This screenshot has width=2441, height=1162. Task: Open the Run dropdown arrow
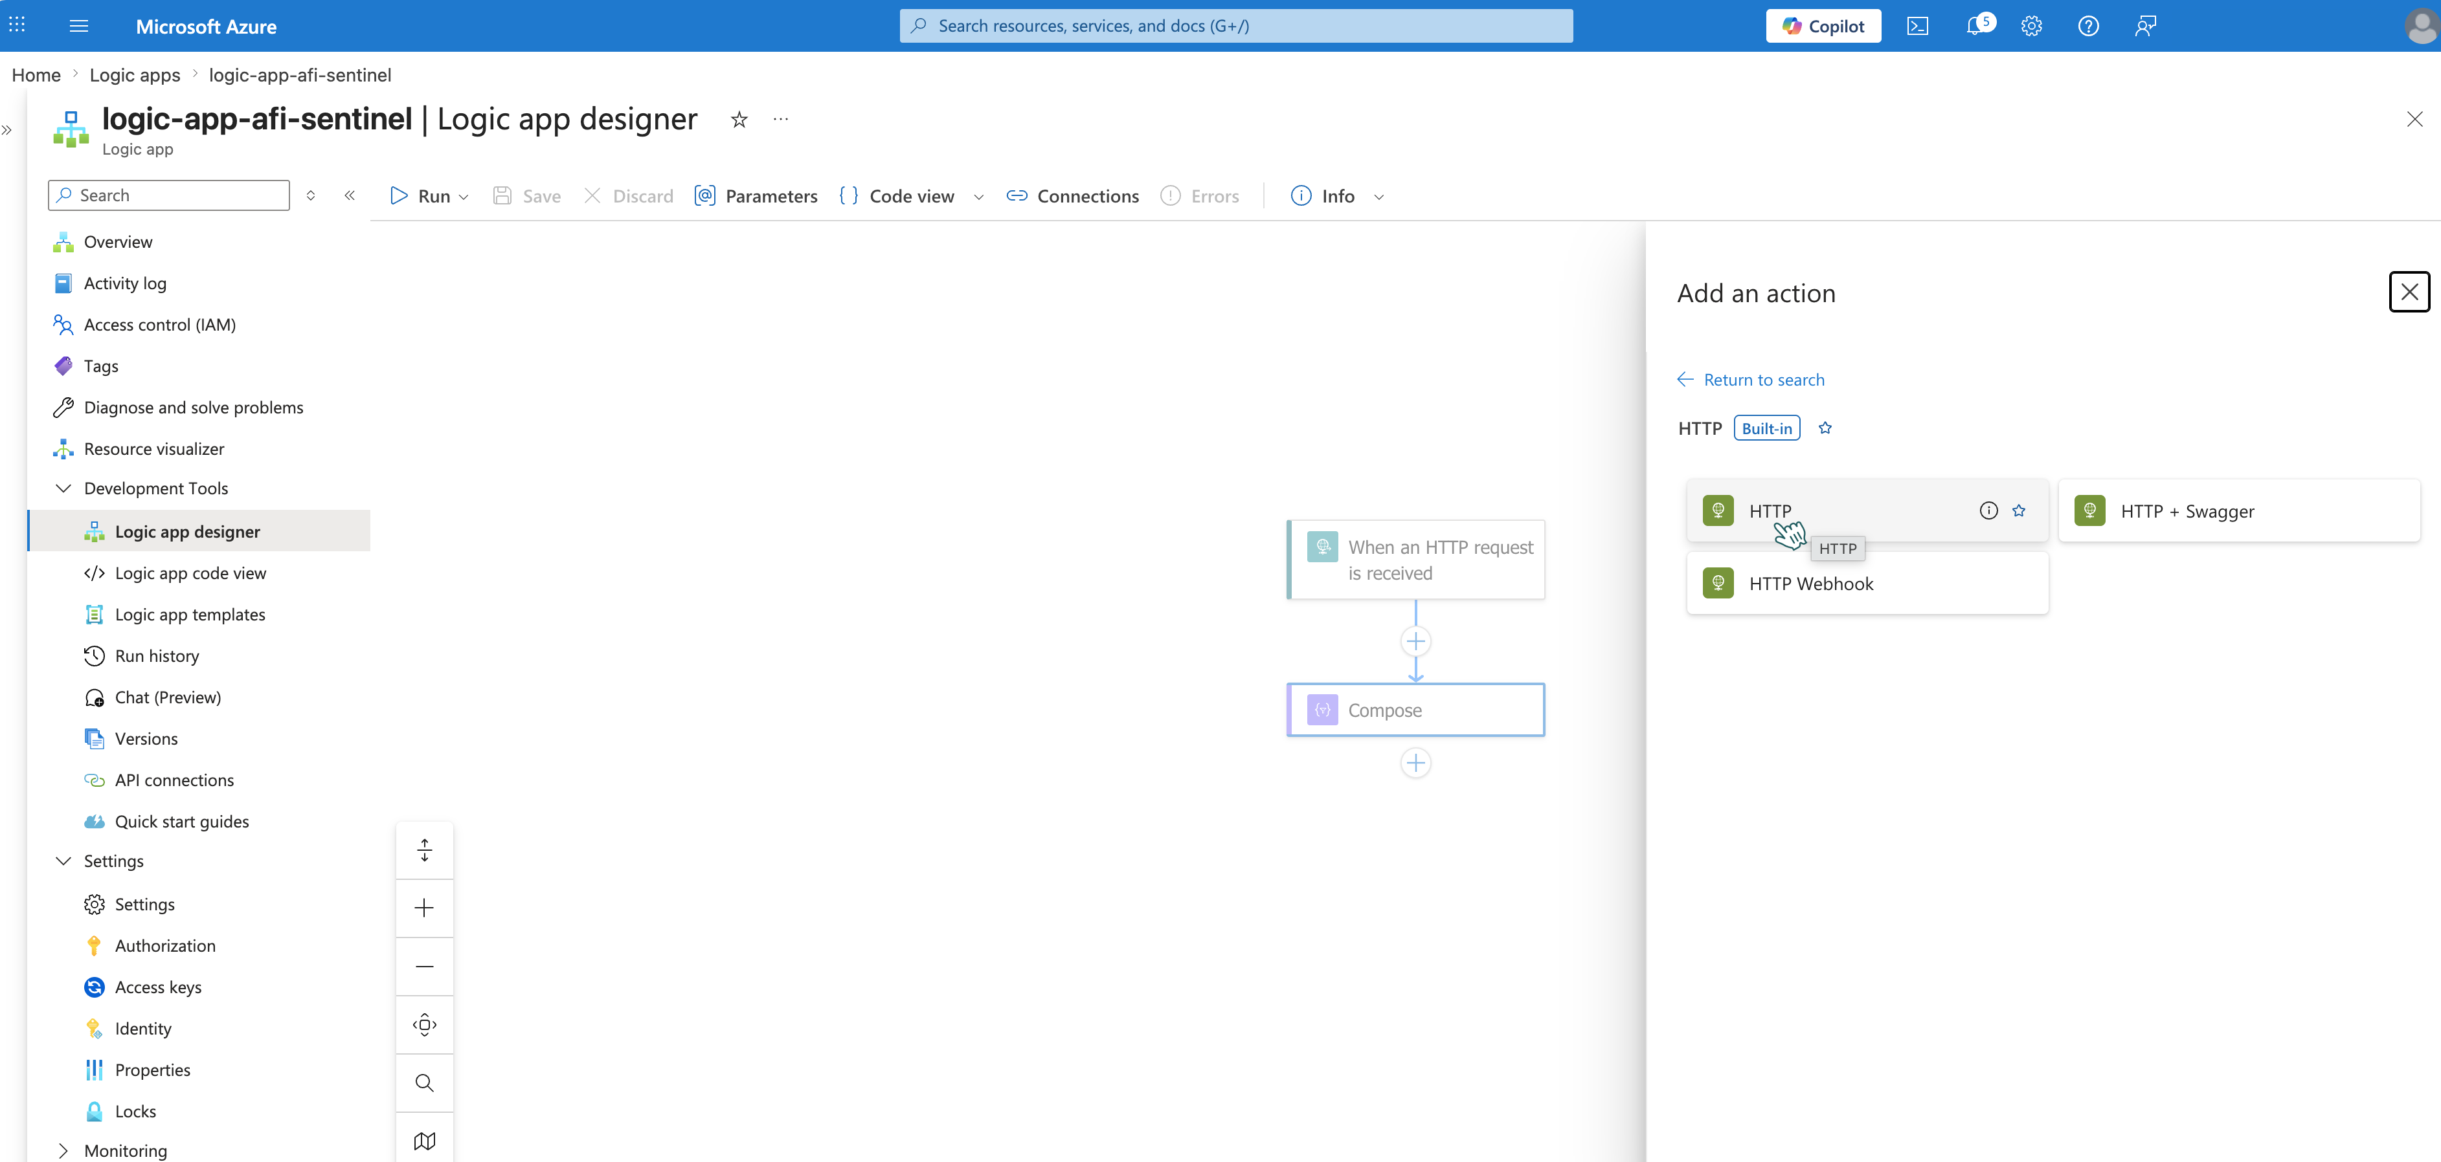pos(464,197)
